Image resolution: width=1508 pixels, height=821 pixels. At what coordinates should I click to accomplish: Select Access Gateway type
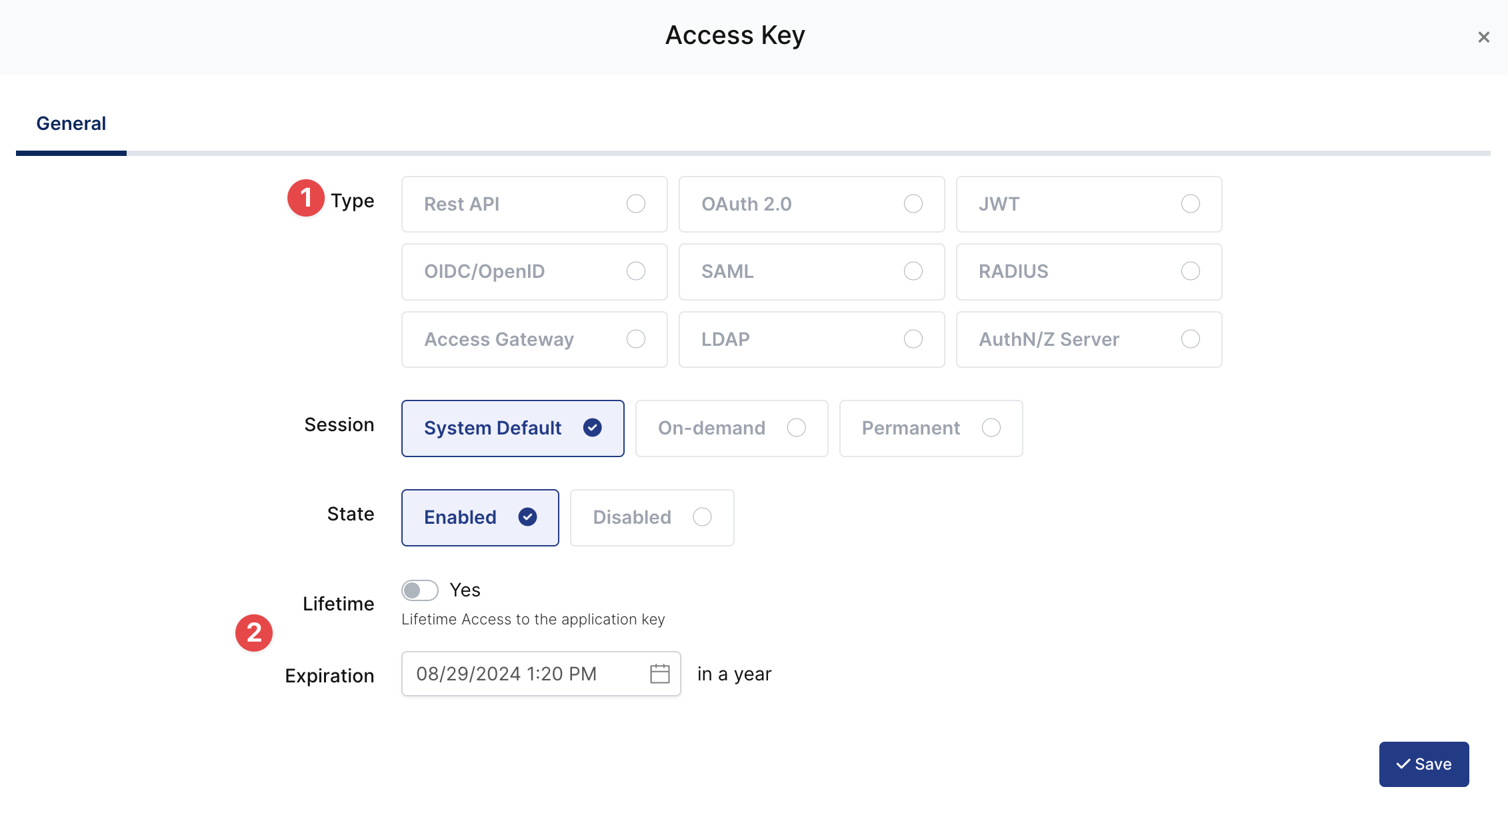(534, 340)
